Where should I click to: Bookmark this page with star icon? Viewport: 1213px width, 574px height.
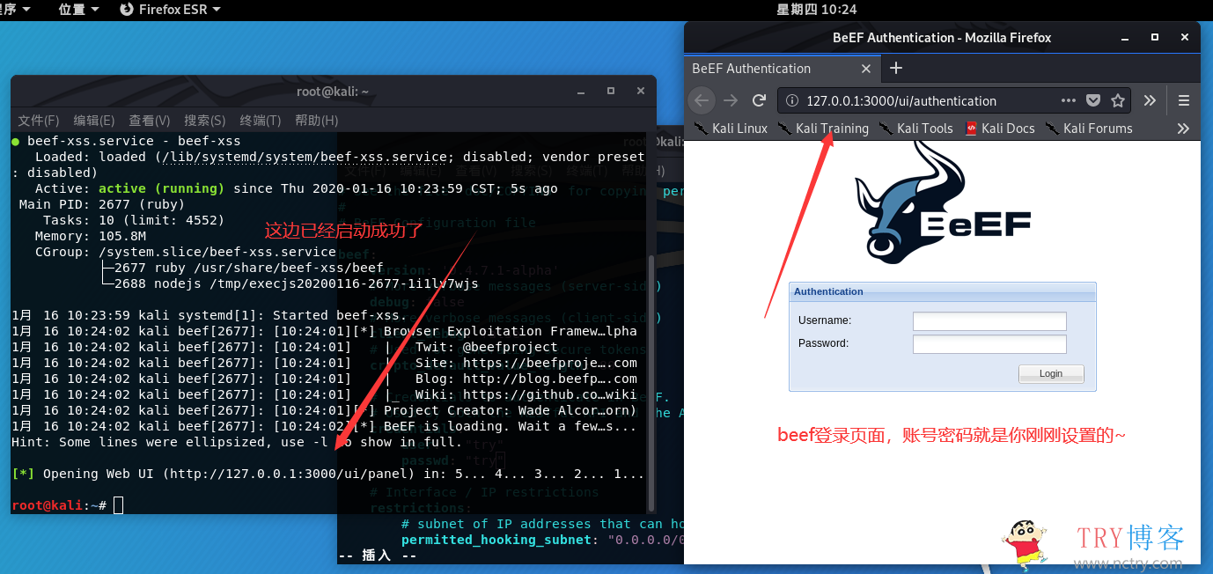(x=1118, y=100)
